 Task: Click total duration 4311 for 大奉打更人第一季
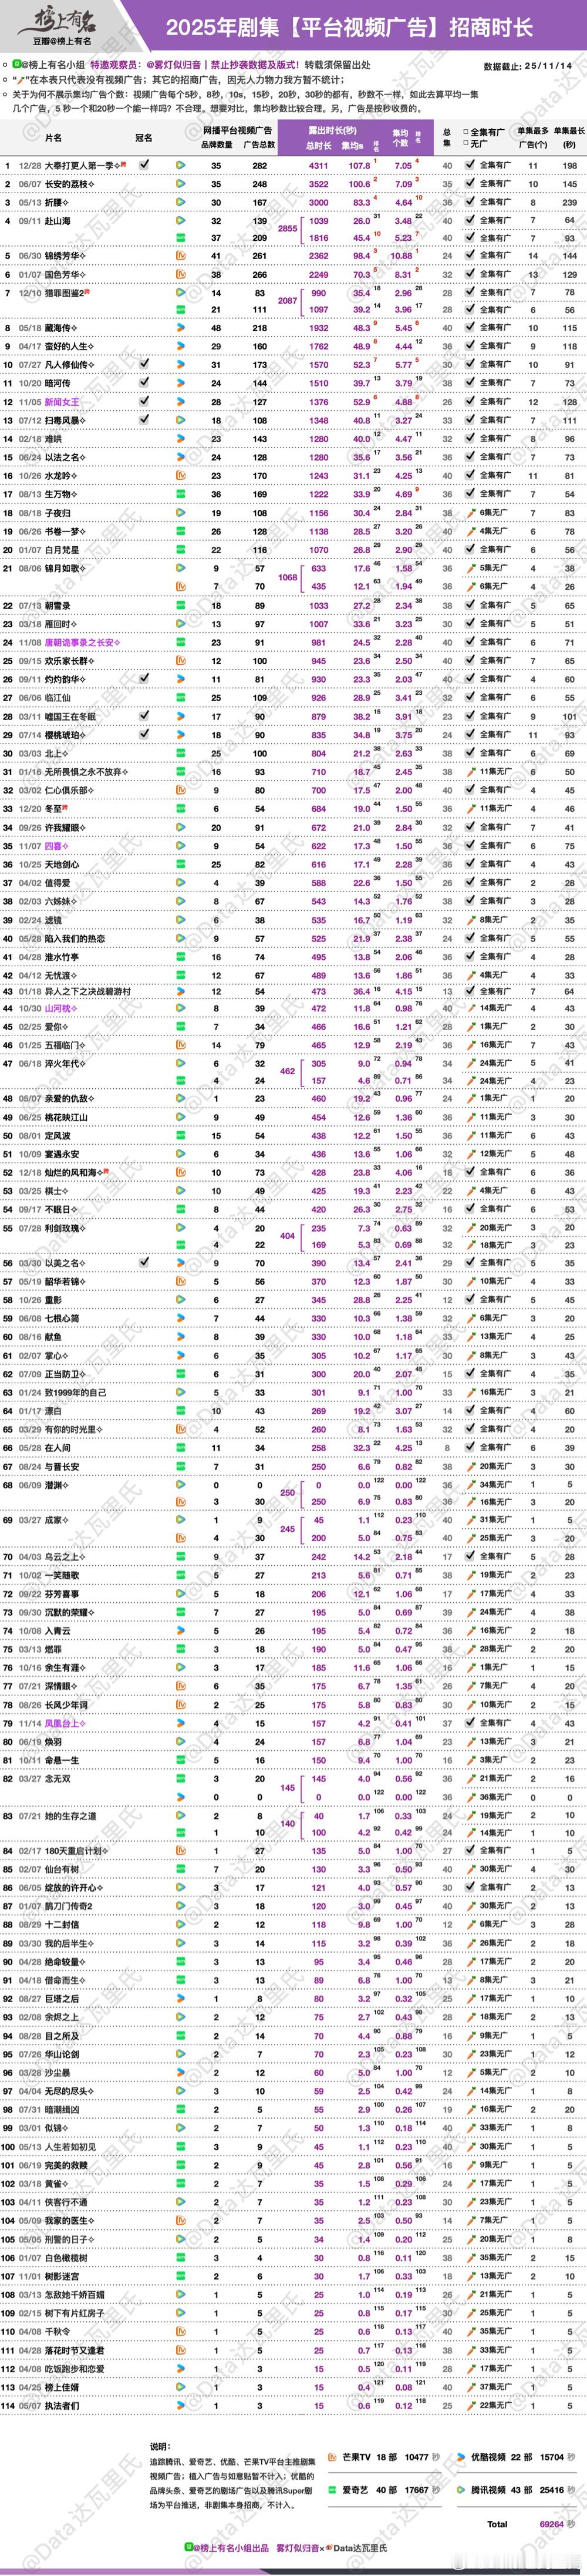[318, 165]
